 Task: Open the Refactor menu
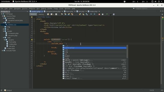tap(32, 8)
